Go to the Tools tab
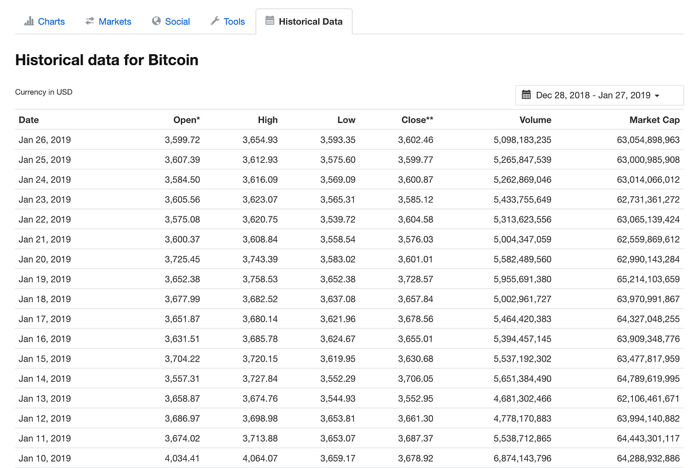698x468 pixels. (x=227, y=22)
